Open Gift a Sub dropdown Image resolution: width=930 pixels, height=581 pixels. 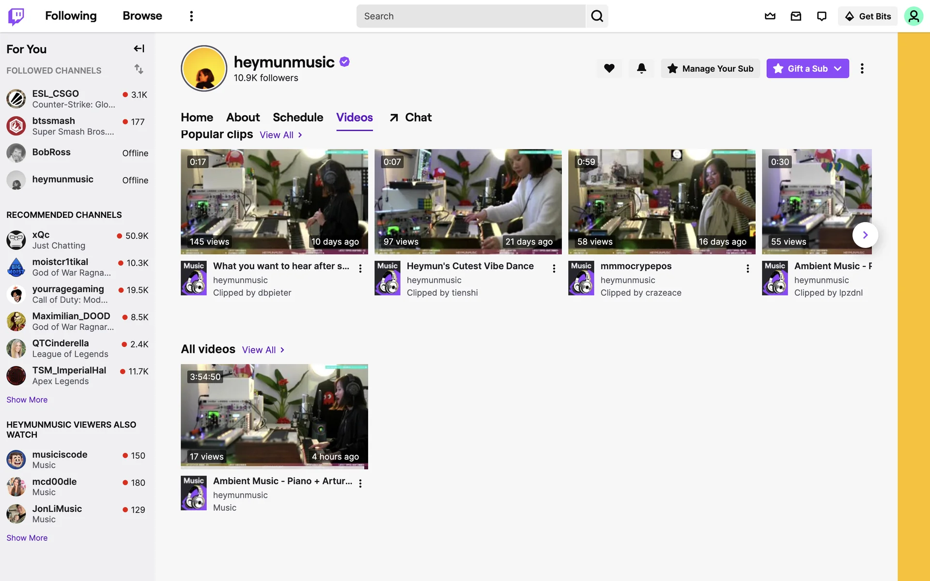[807, 68]
